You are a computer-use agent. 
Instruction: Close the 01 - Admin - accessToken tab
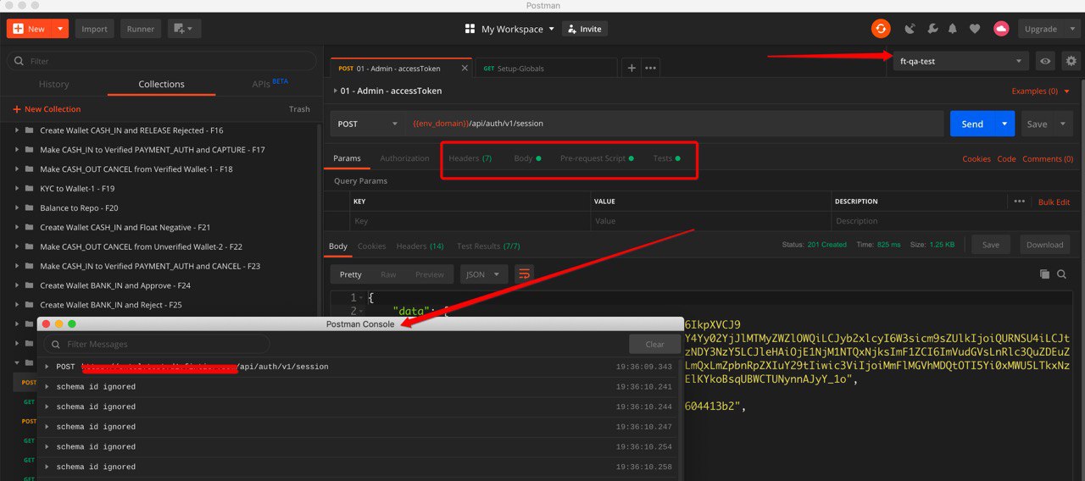coord(465,69)
